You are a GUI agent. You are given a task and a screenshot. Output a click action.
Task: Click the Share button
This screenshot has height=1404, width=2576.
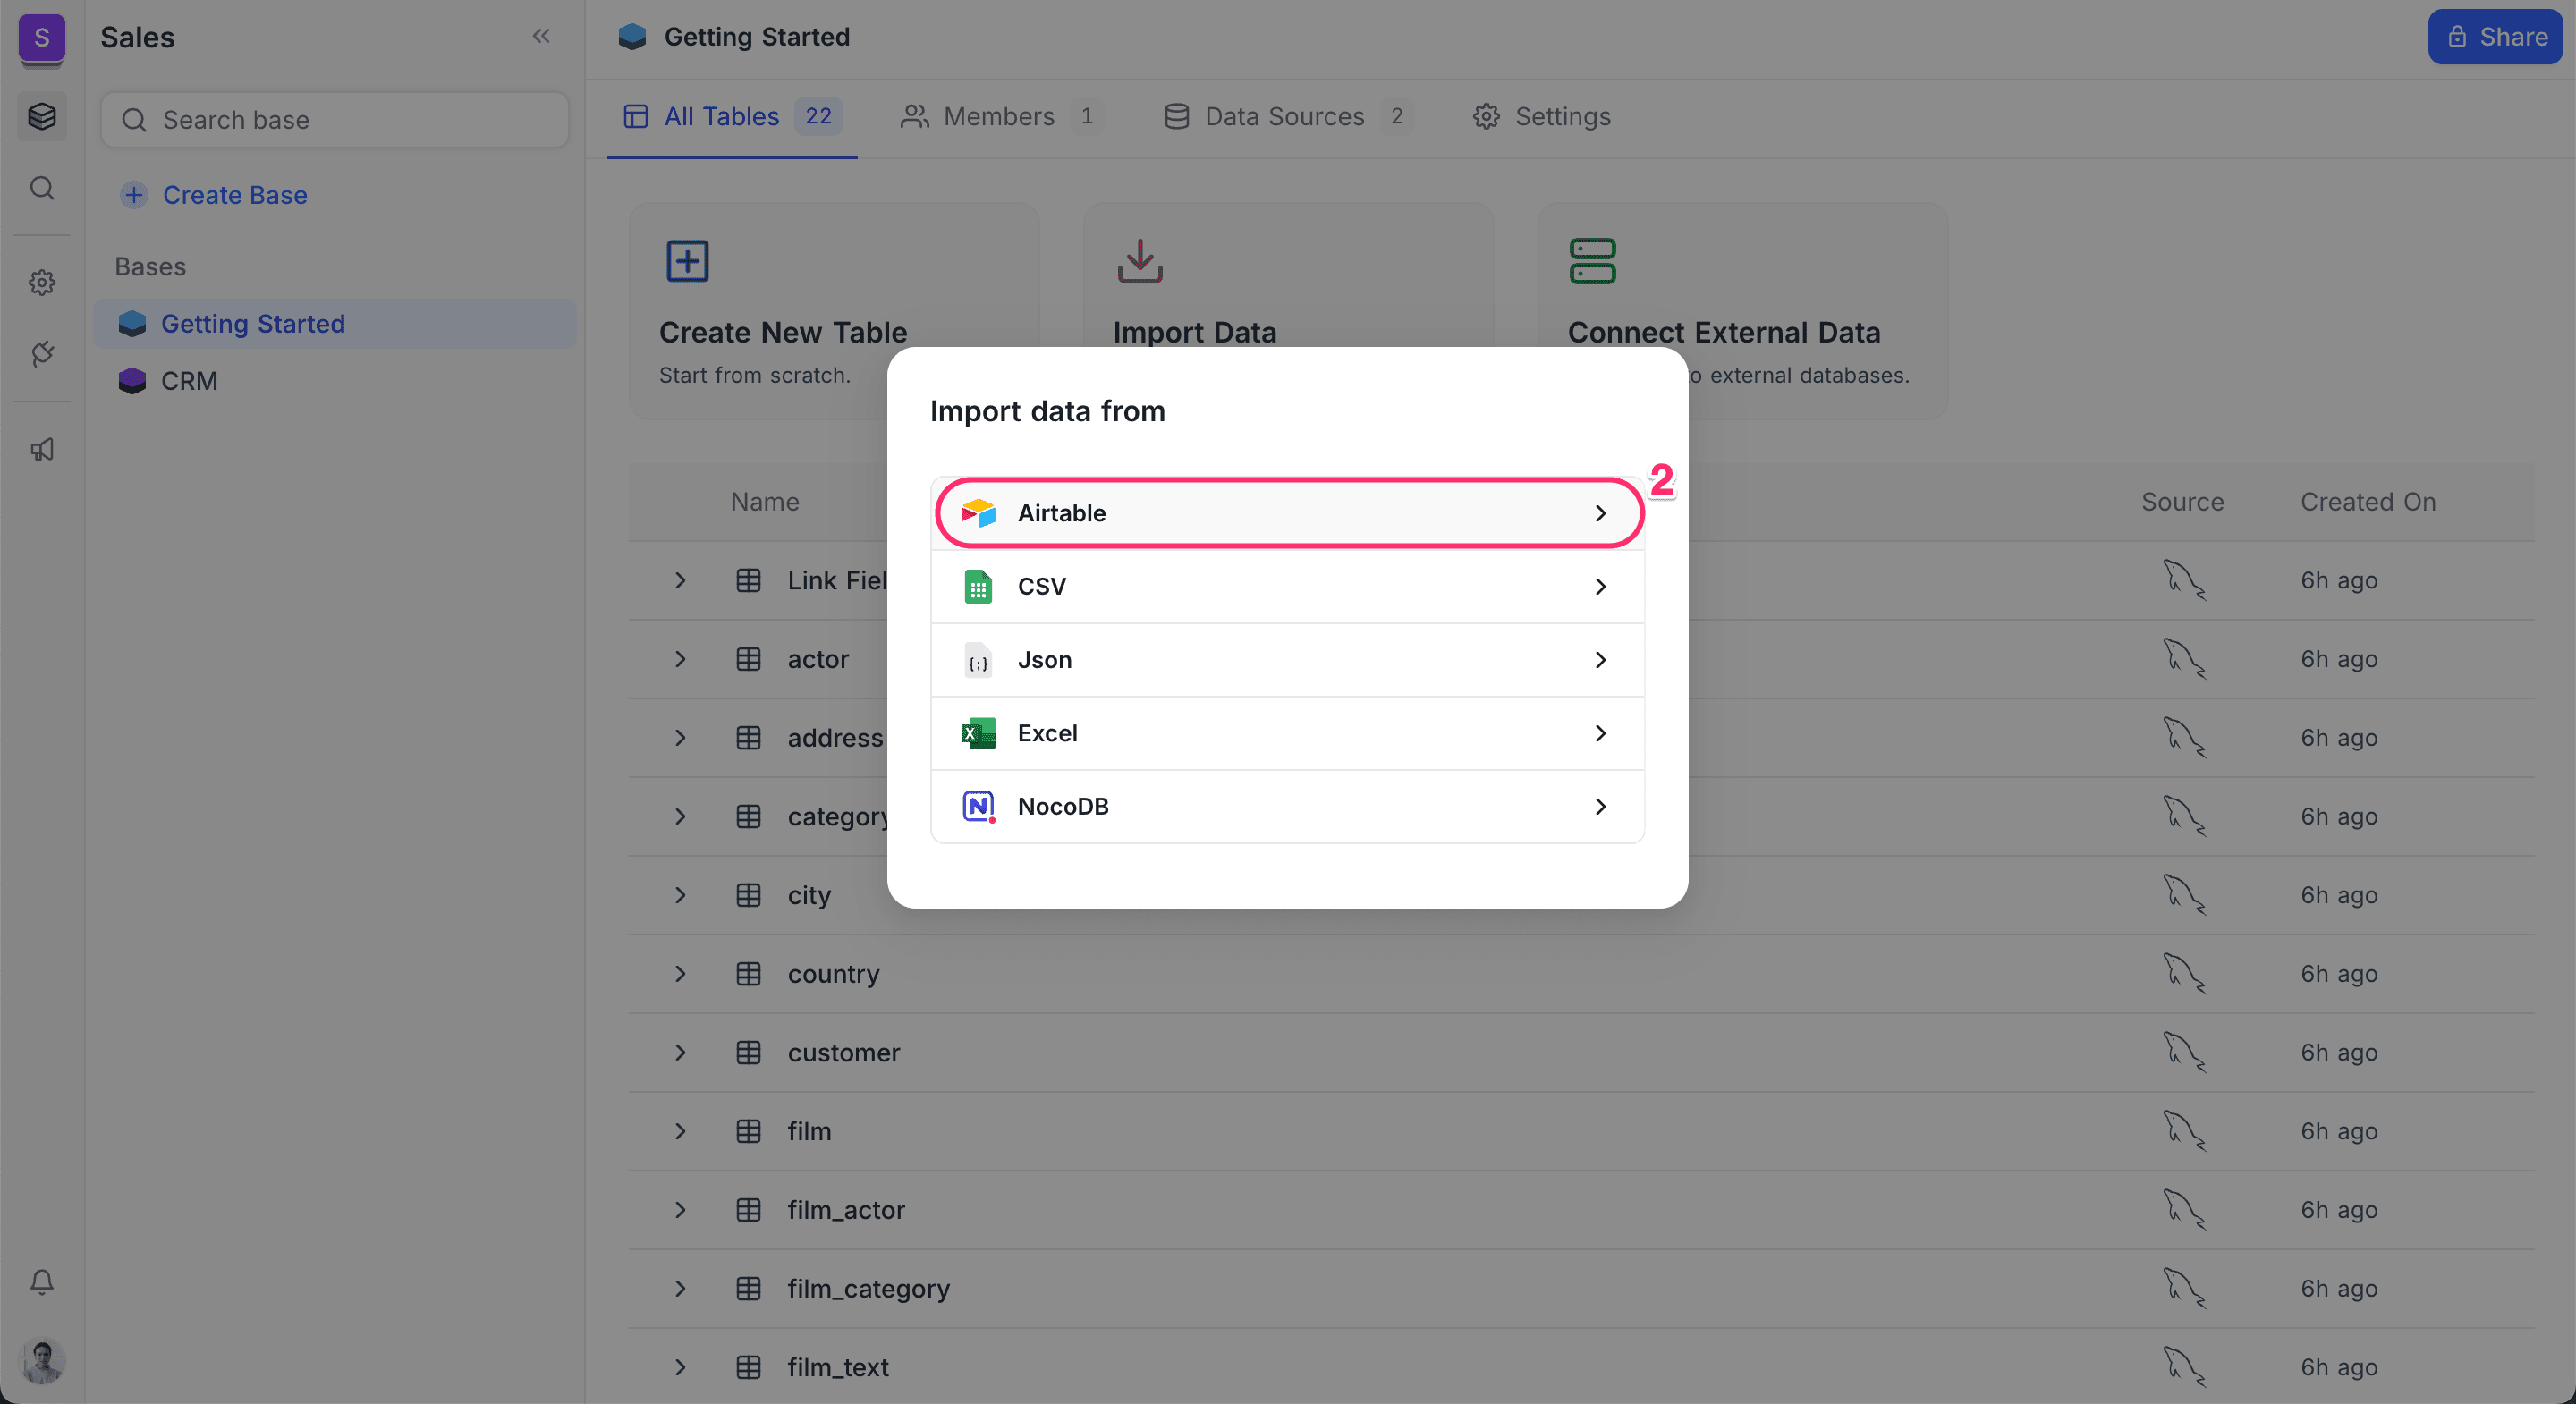(x=2495, y=37)
